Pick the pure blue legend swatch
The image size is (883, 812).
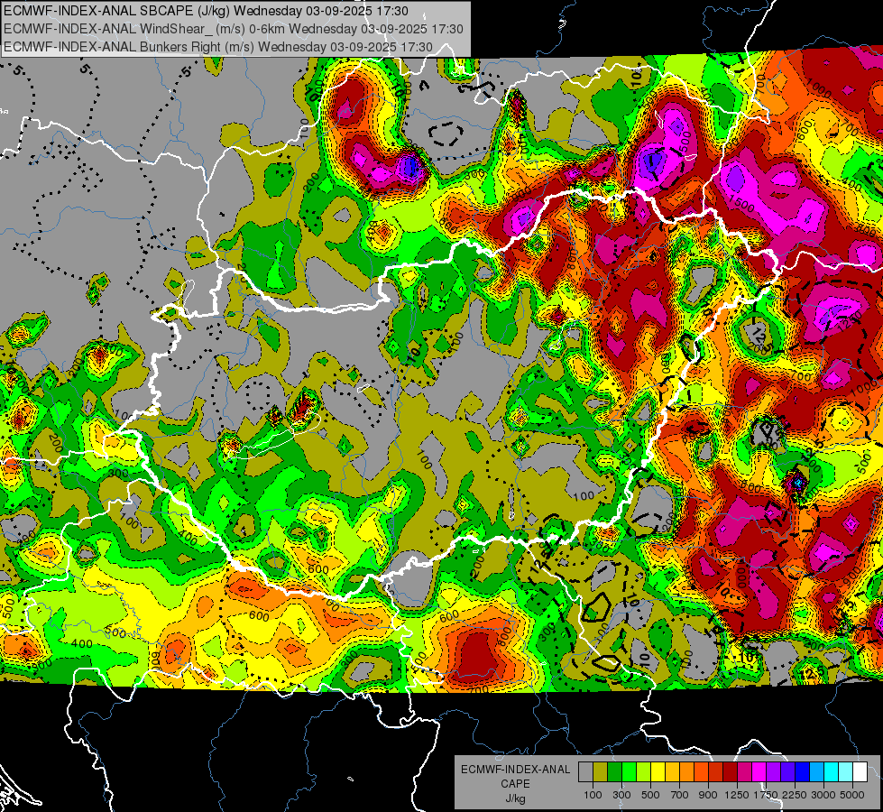pyautogui.click(x=803, y=772)
